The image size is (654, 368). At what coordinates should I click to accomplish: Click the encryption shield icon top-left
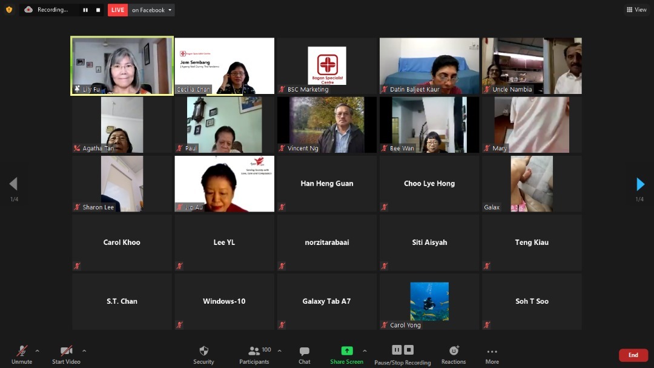click(8, 10)
